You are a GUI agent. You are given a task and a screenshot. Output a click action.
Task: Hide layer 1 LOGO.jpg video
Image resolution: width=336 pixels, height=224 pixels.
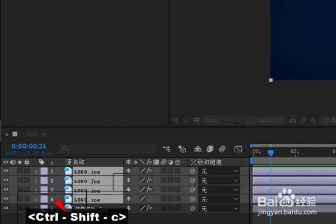[x=6, y=171]
